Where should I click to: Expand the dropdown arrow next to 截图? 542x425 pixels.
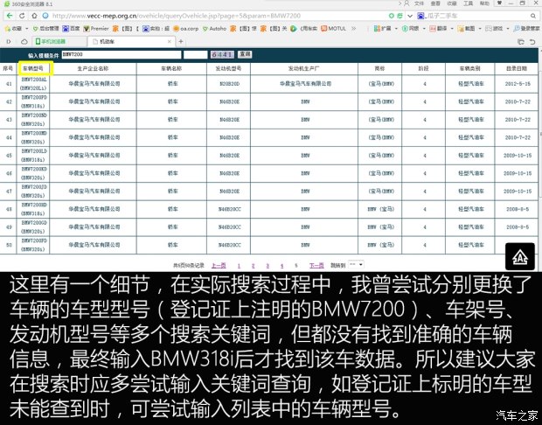(480, 29)
